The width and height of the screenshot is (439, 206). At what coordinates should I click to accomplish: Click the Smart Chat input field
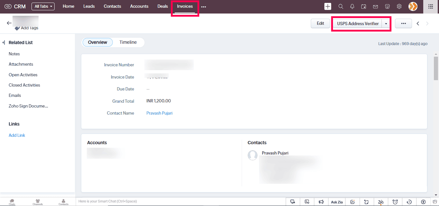pos(180,201)
